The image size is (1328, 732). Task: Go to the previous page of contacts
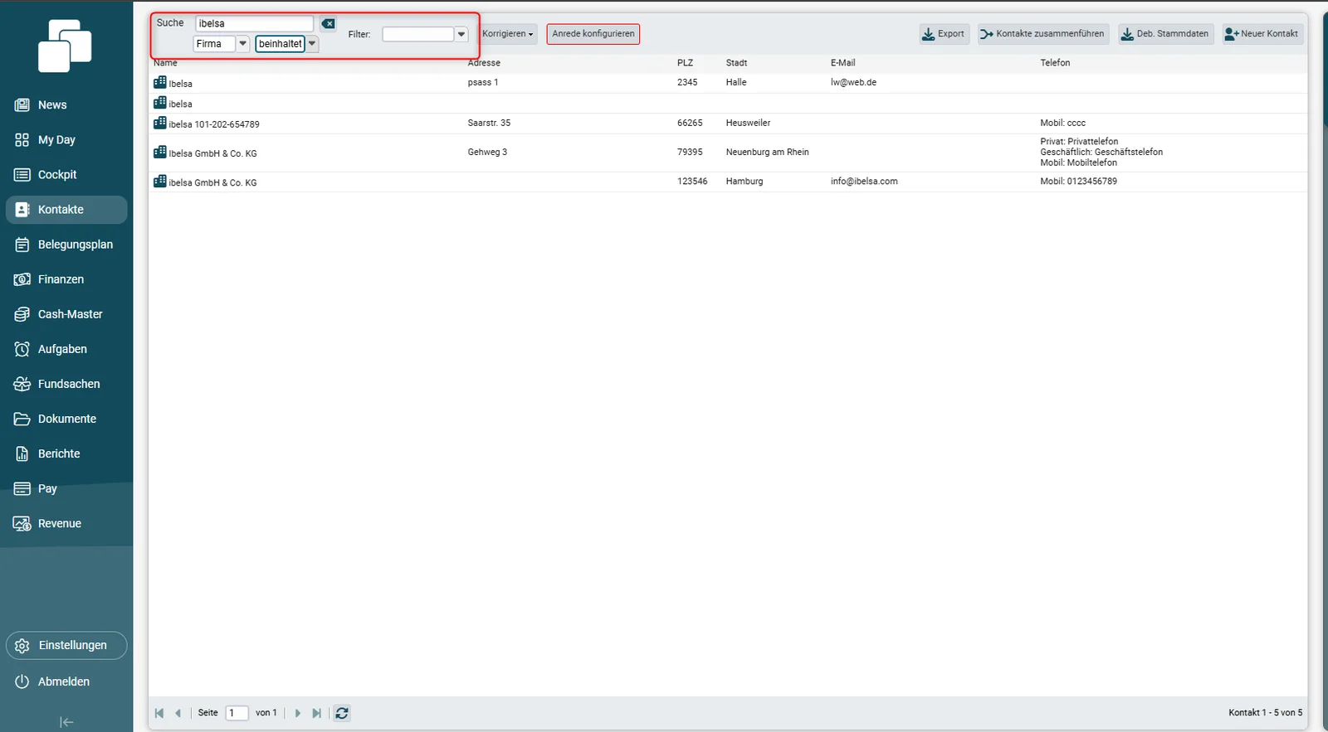pos(178,713)
